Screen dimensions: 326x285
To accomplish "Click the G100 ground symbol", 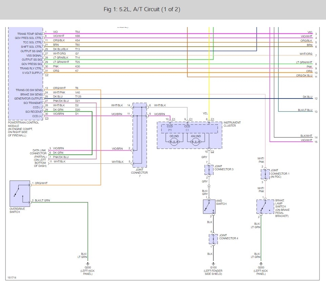I will [213, 263].
